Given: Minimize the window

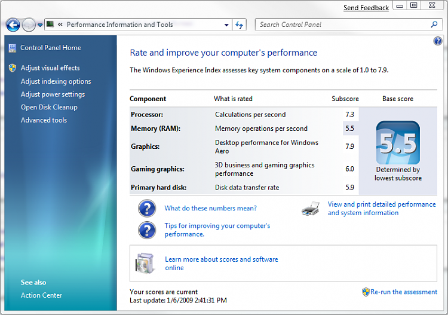Looking at the screenshot, I should (400, 6).
